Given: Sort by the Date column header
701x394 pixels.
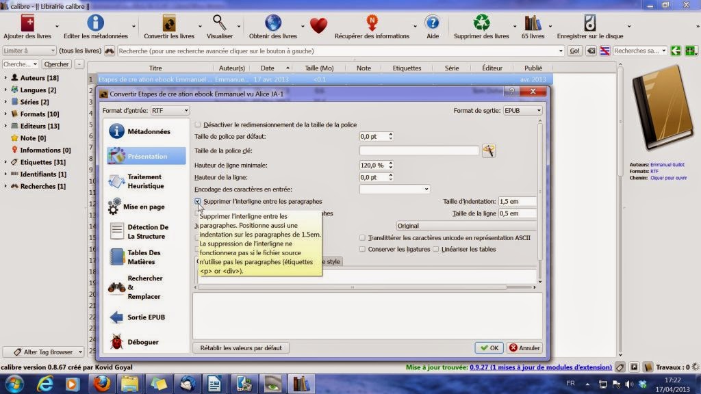Looking at the screenshot, I should tap(268, 68).
